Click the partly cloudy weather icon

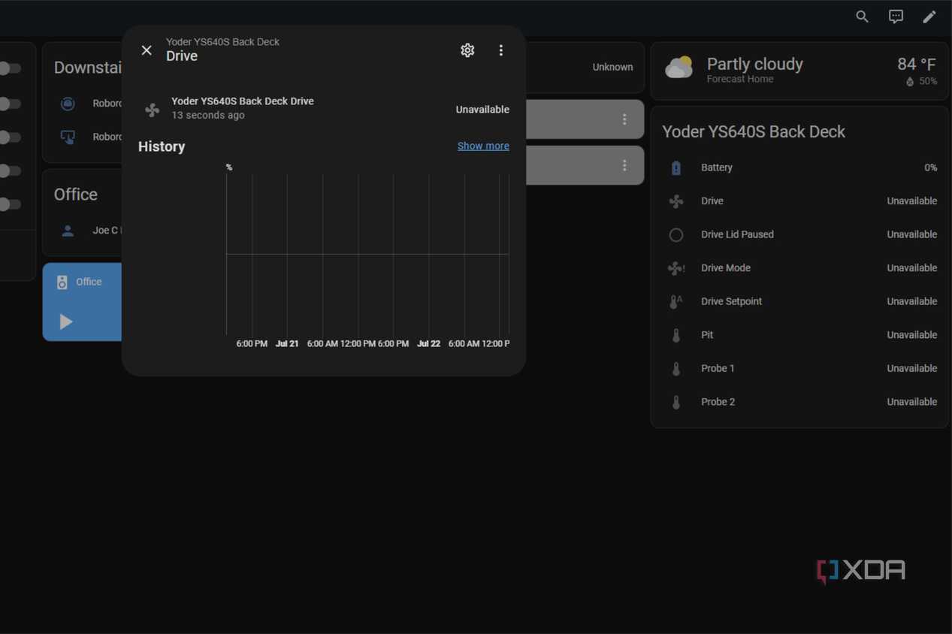tap(679, 68)
